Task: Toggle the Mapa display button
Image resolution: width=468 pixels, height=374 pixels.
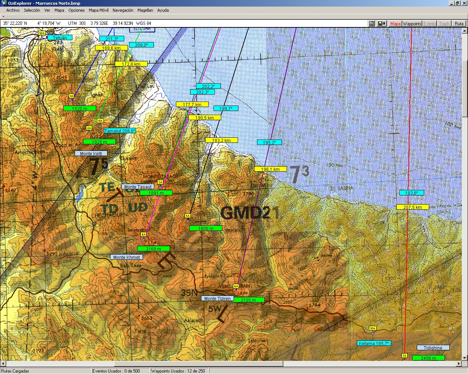Action: pos(395,23)
